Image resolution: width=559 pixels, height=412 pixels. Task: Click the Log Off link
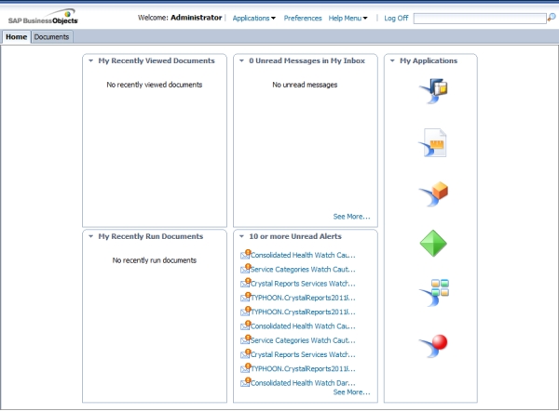click(396, 18)
